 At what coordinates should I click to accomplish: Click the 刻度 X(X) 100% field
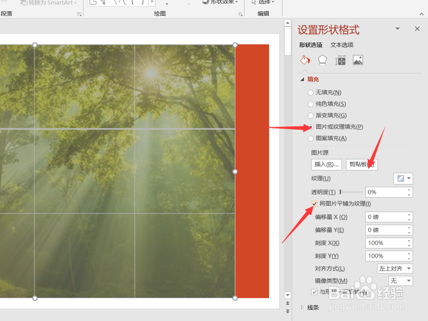(x=386, y=243)
